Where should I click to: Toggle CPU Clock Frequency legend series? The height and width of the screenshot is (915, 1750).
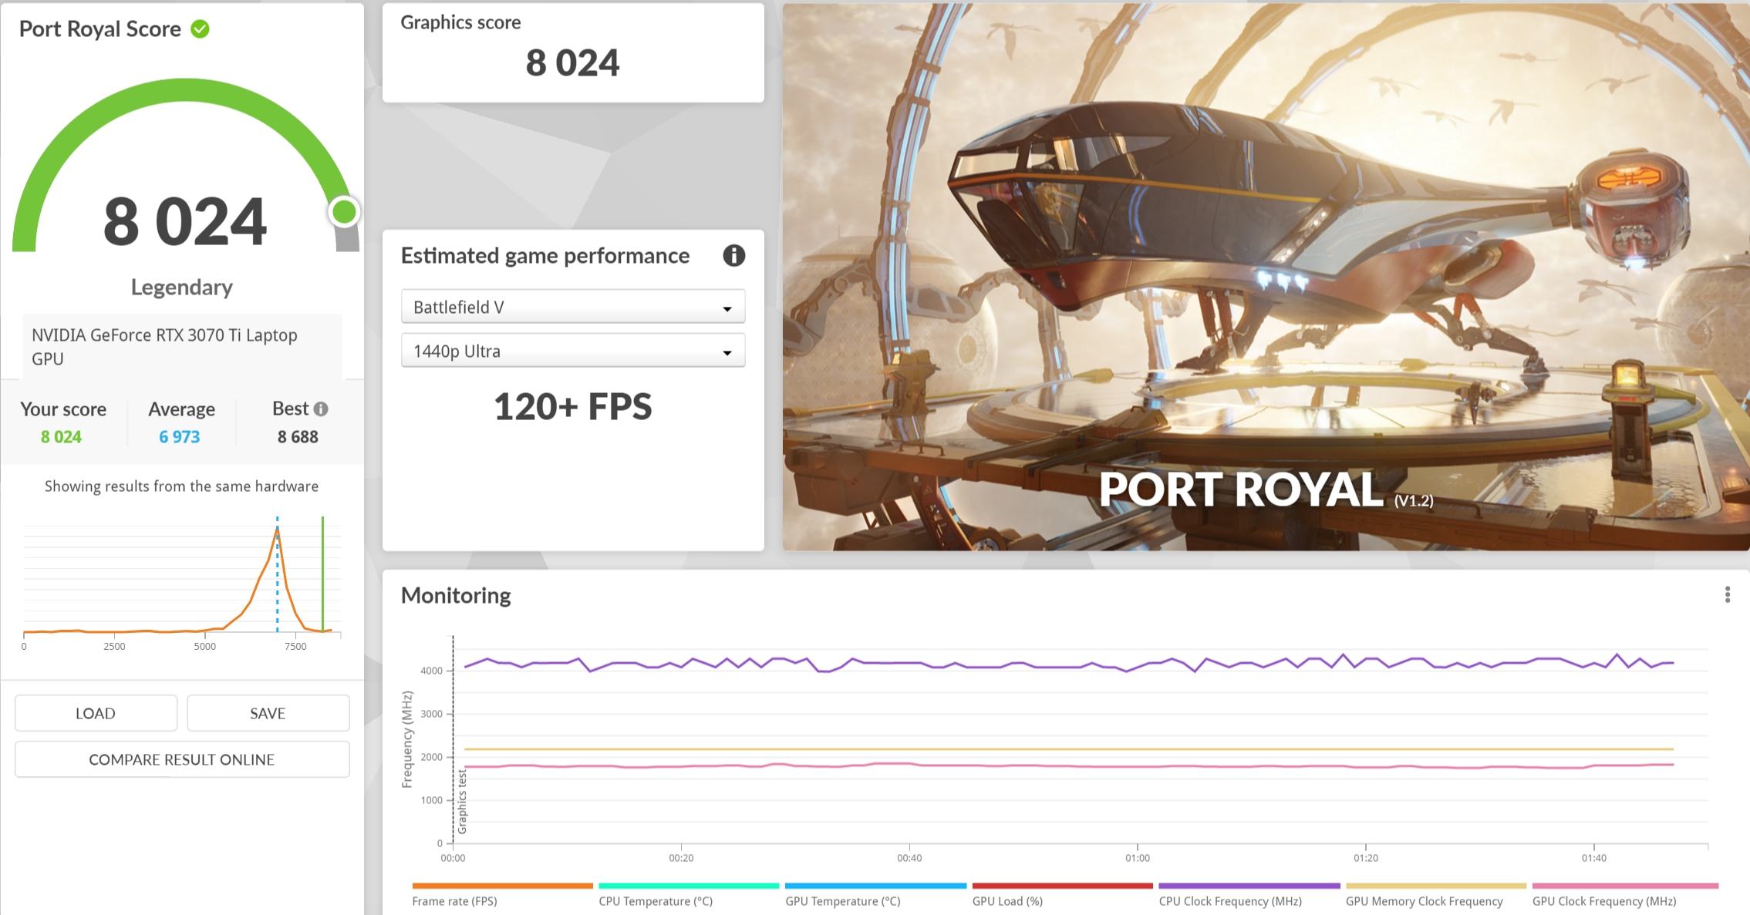(1249, 895)
